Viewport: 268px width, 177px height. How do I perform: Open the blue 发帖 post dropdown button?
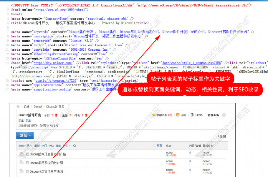pyautogui.click(x=25, y=135)
